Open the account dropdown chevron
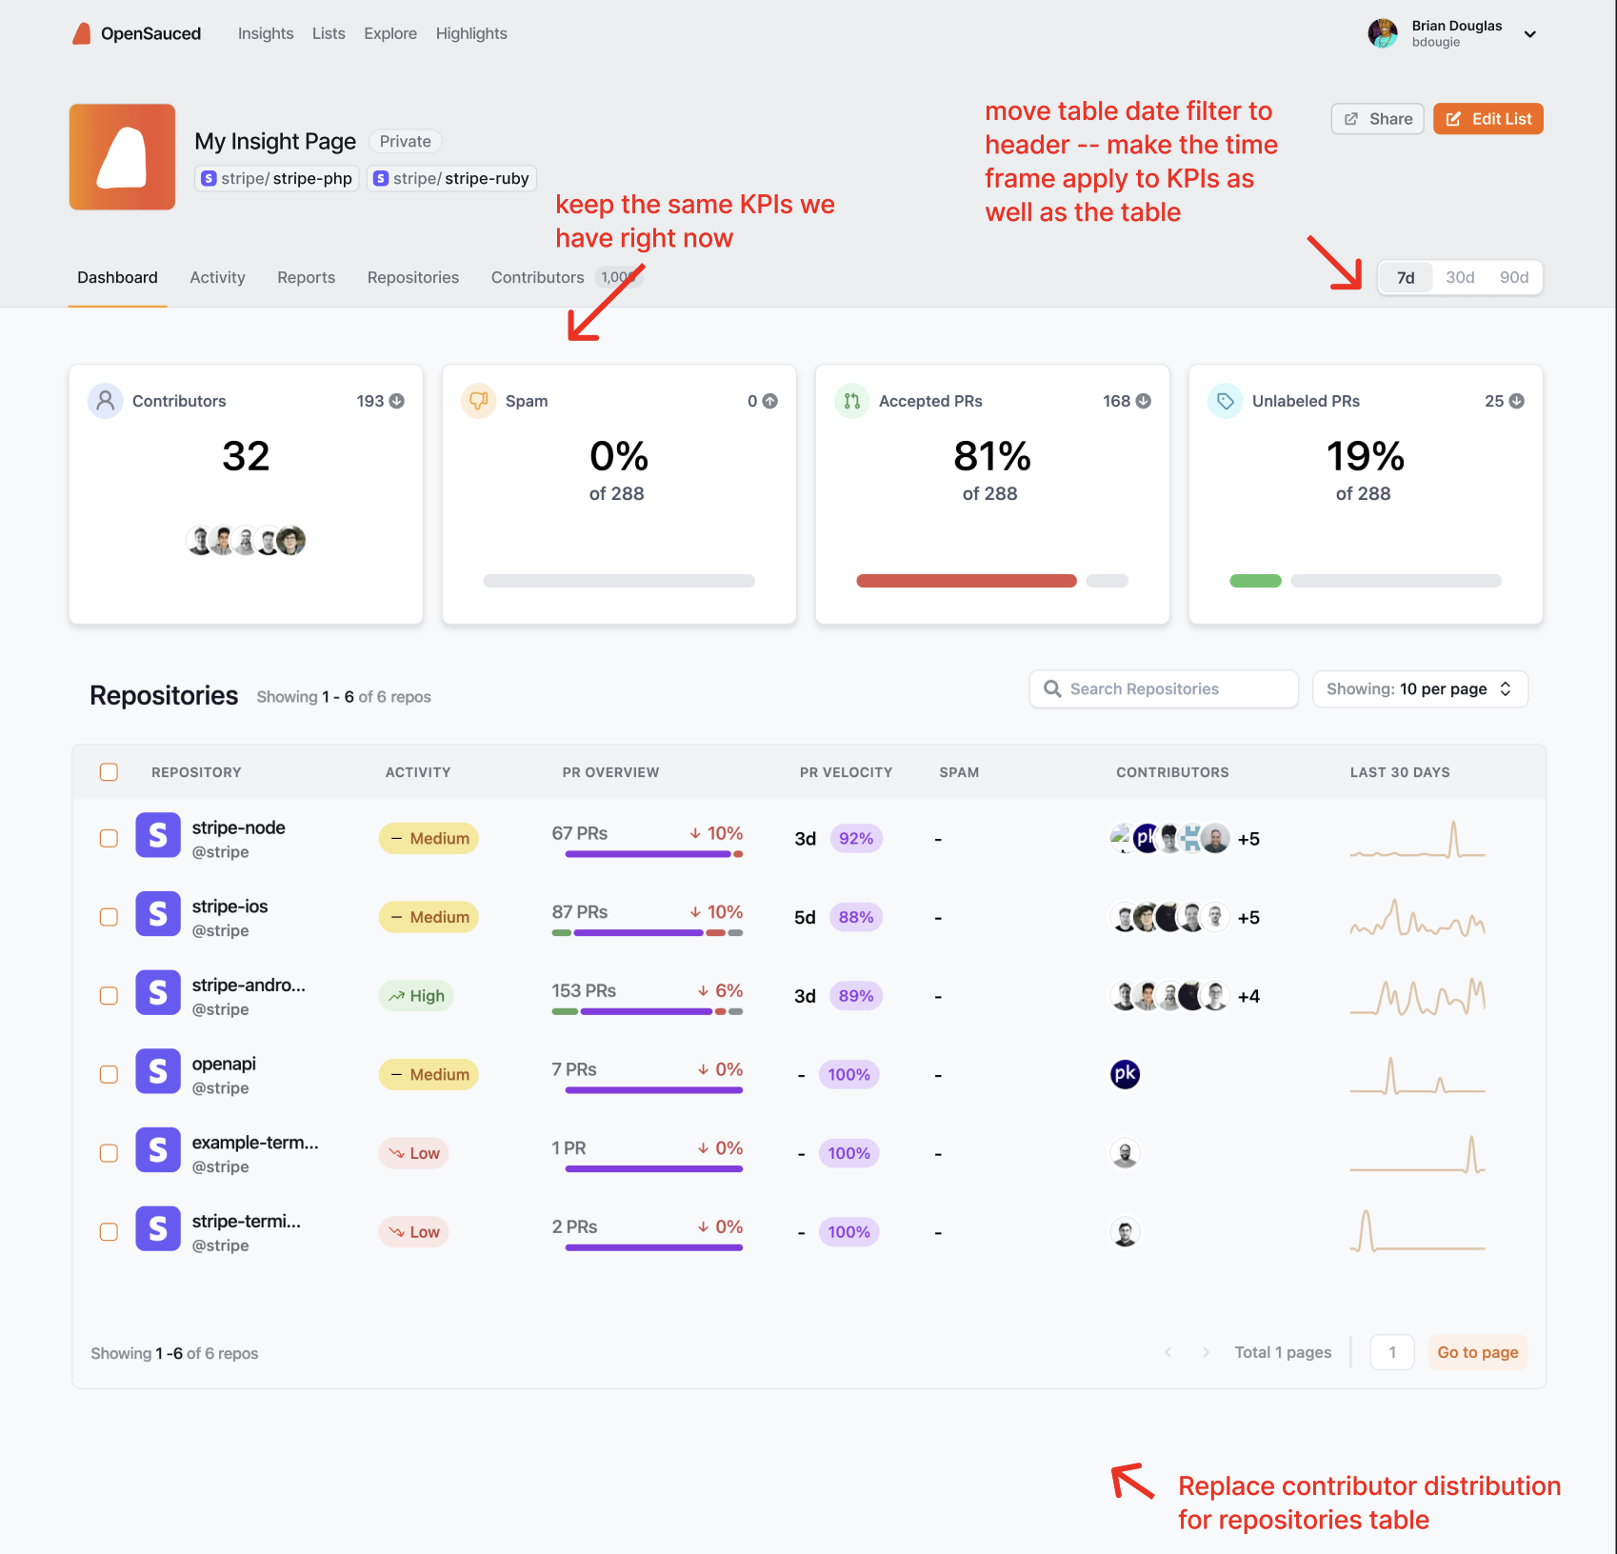1617x1554 pixels. click(1530, 34)
